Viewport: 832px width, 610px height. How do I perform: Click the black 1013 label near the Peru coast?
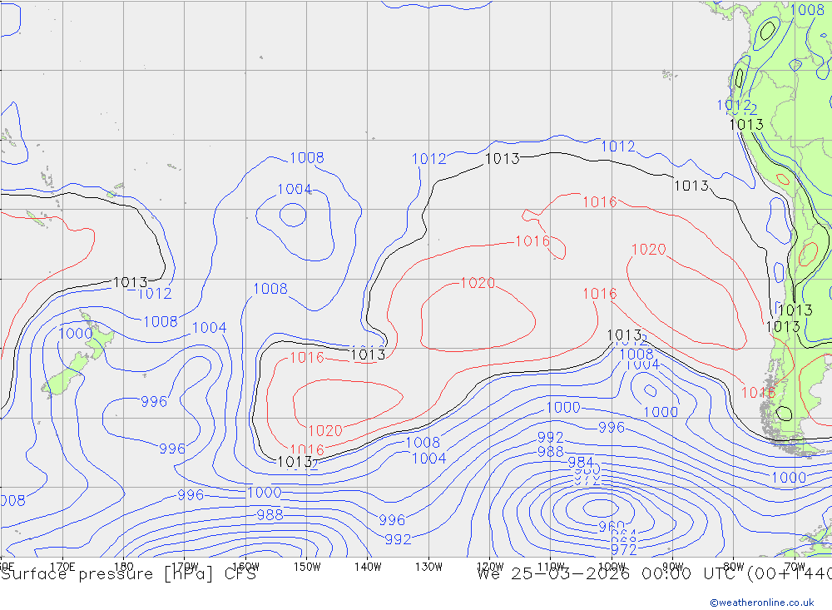(746, 124)
